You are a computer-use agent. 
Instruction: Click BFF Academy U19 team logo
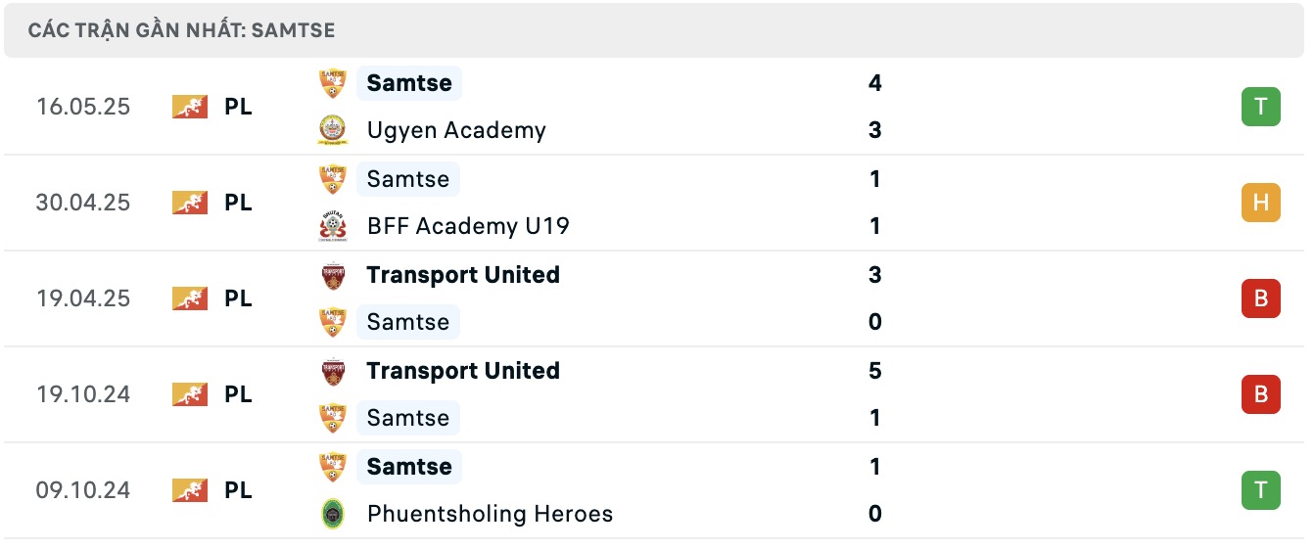[x=333, y=226]
